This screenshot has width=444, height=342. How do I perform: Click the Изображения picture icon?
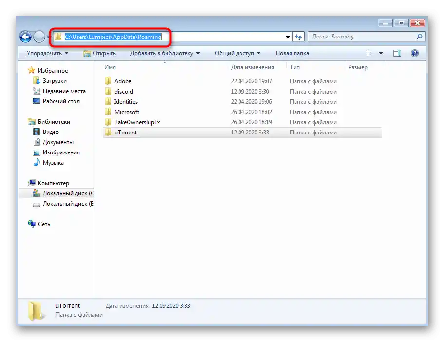point(36,152)
